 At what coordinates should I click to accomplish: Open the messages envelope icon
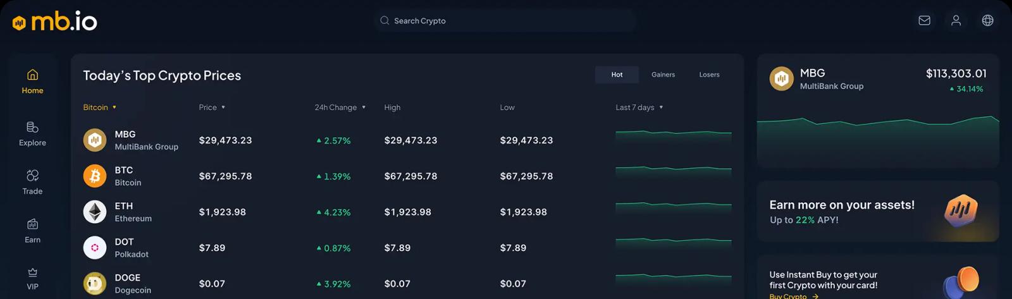coord(924,21)
